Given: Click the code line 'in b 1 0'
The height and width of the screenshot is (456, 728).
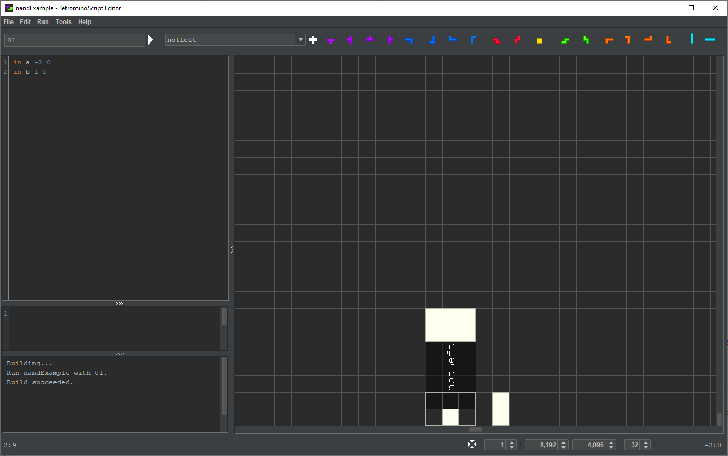Looking at the screenshot, I should point(30,72).
